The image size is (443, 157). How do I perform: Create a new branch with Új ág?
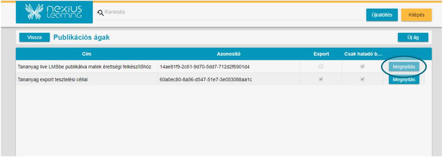tap(413, 37)
